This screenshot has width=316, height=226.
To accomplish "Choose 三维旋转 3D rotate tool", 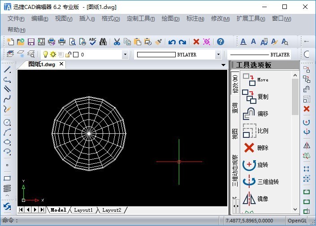I will (x=260, y=182).
